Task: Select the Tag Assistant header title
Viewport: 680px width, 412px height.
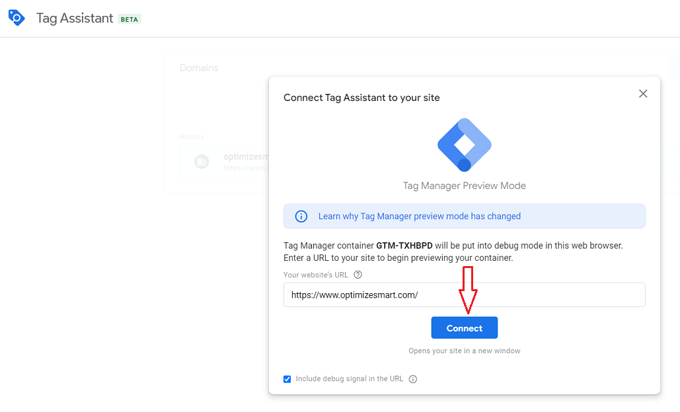Action: point(75,18)
